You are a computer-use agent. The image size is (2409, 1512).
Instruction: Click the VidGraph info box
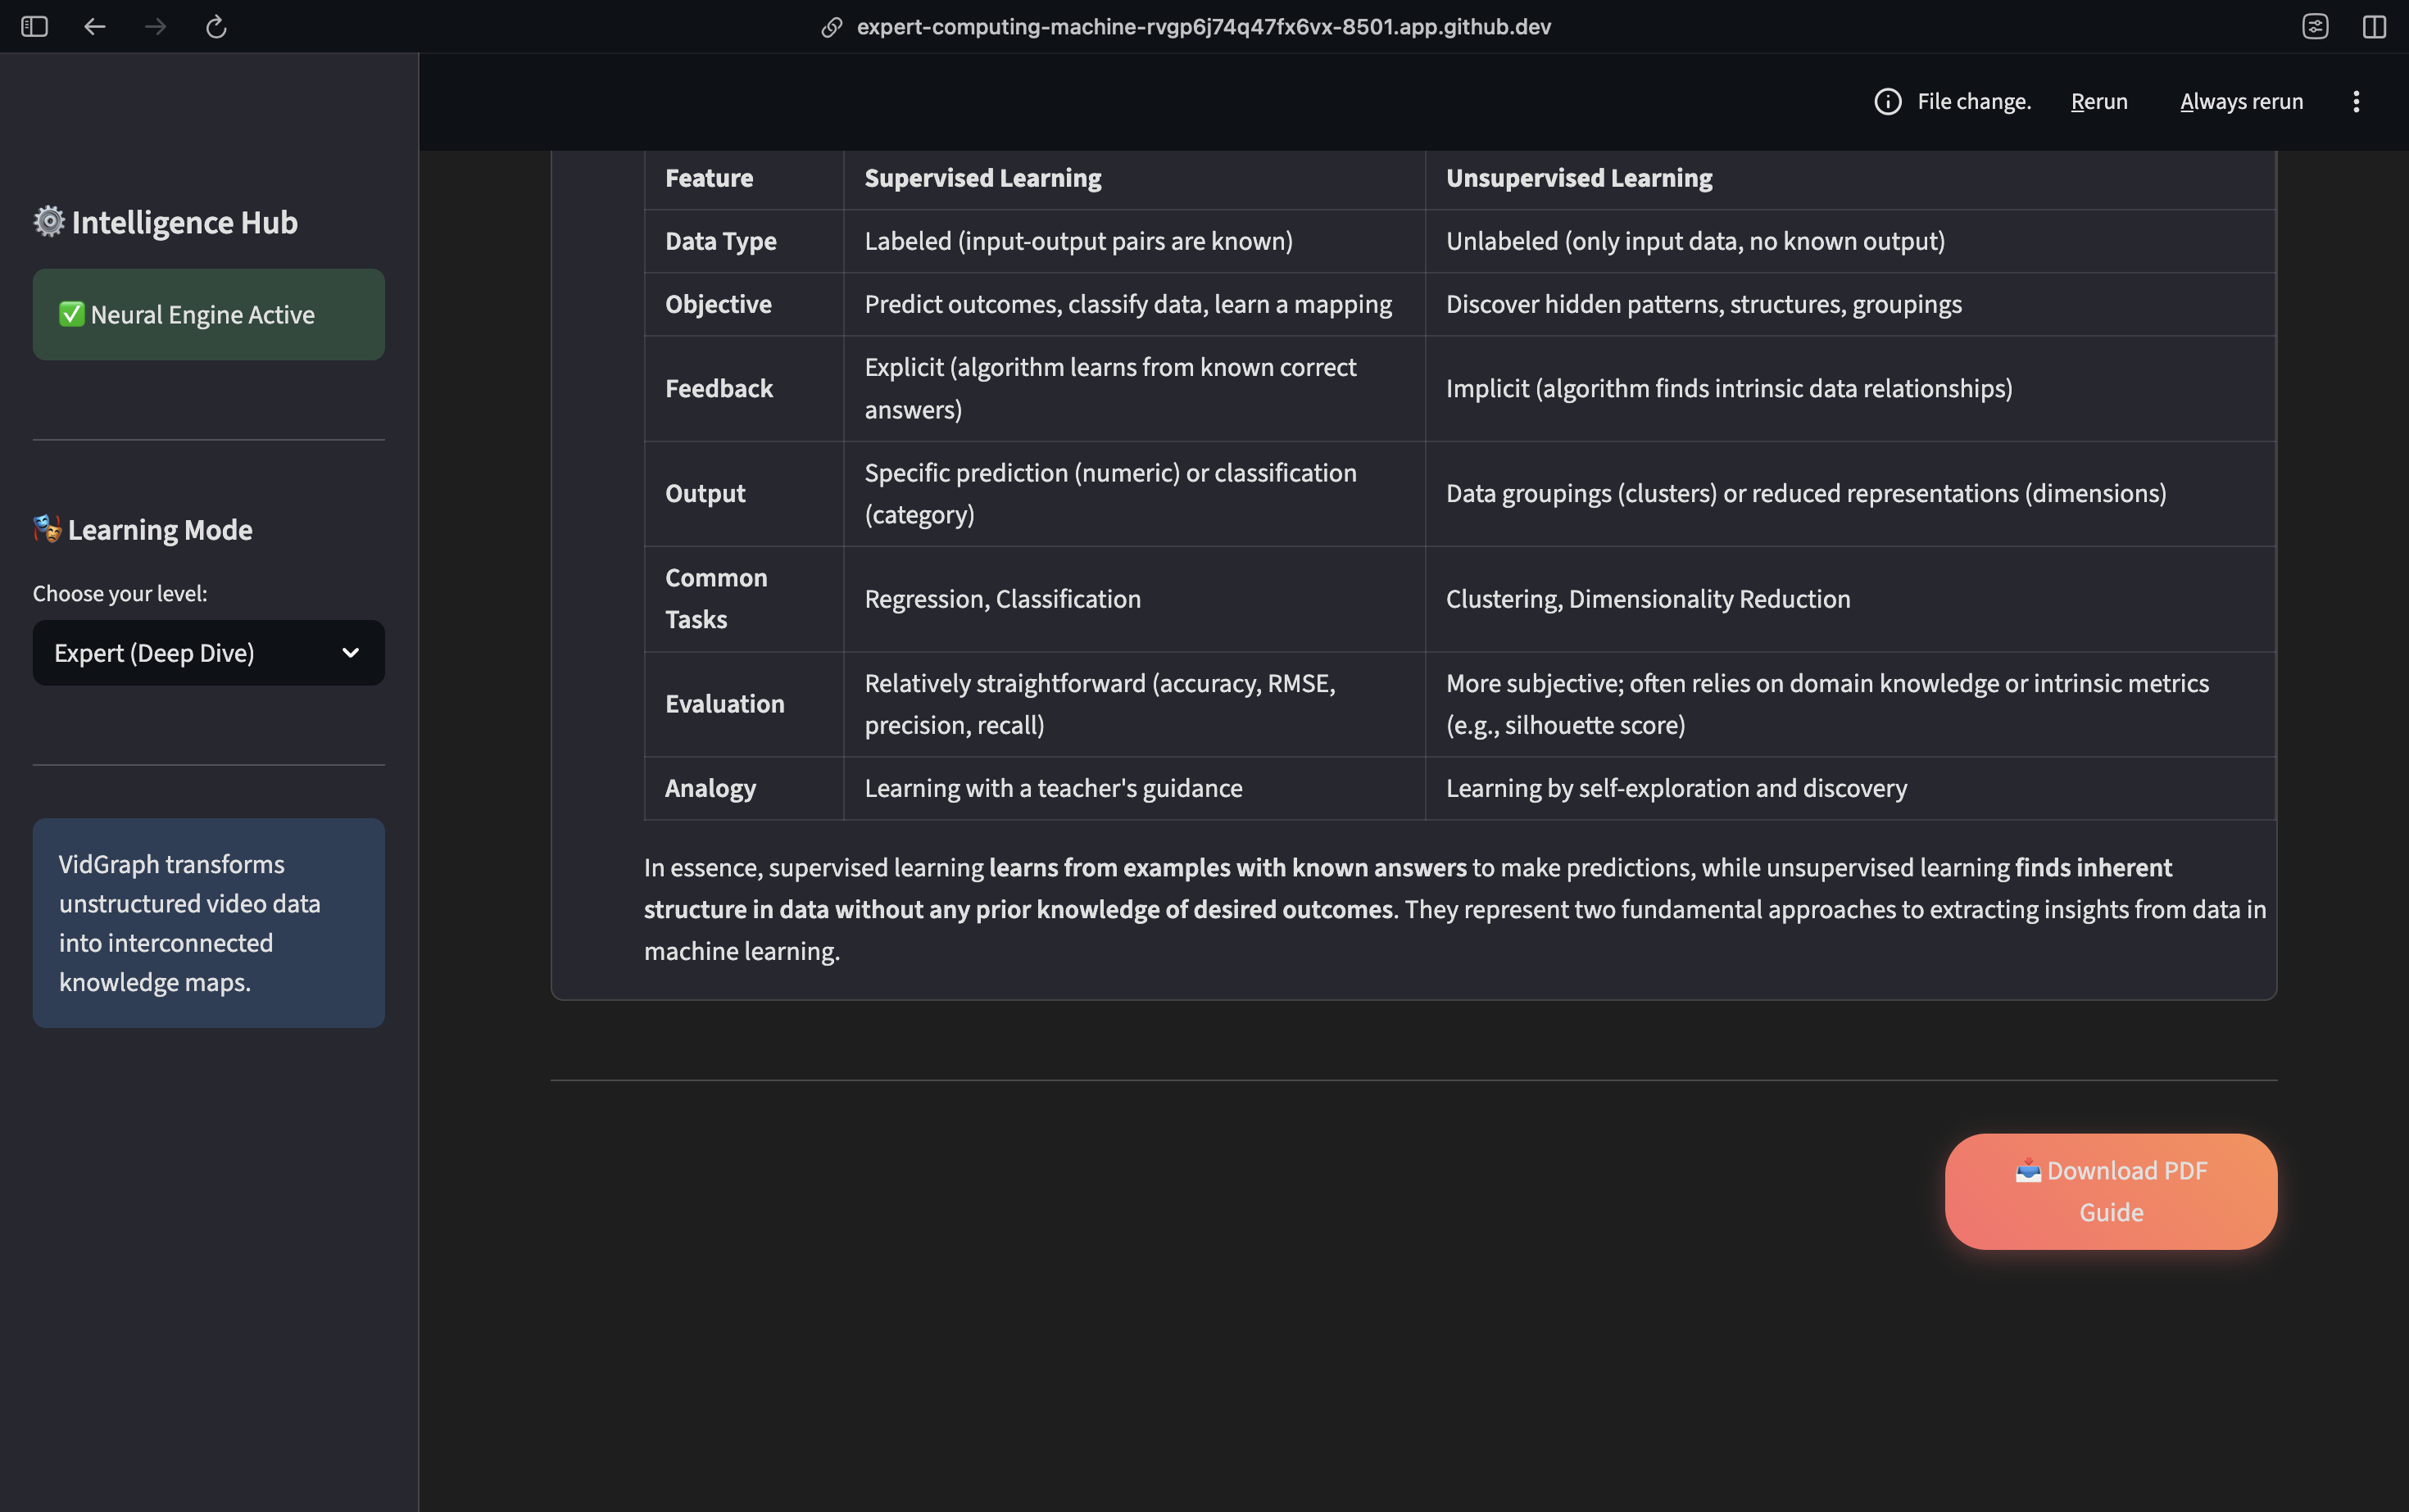pyautogui.click(x=208, y=923)
